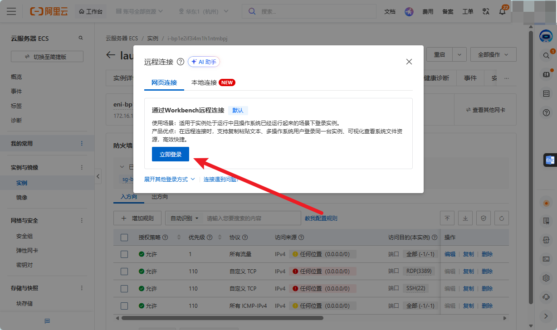Search within 云服务器 ECS sidebar
The height and width of the screenshot is (330, 557).
(x=81, y=38)
